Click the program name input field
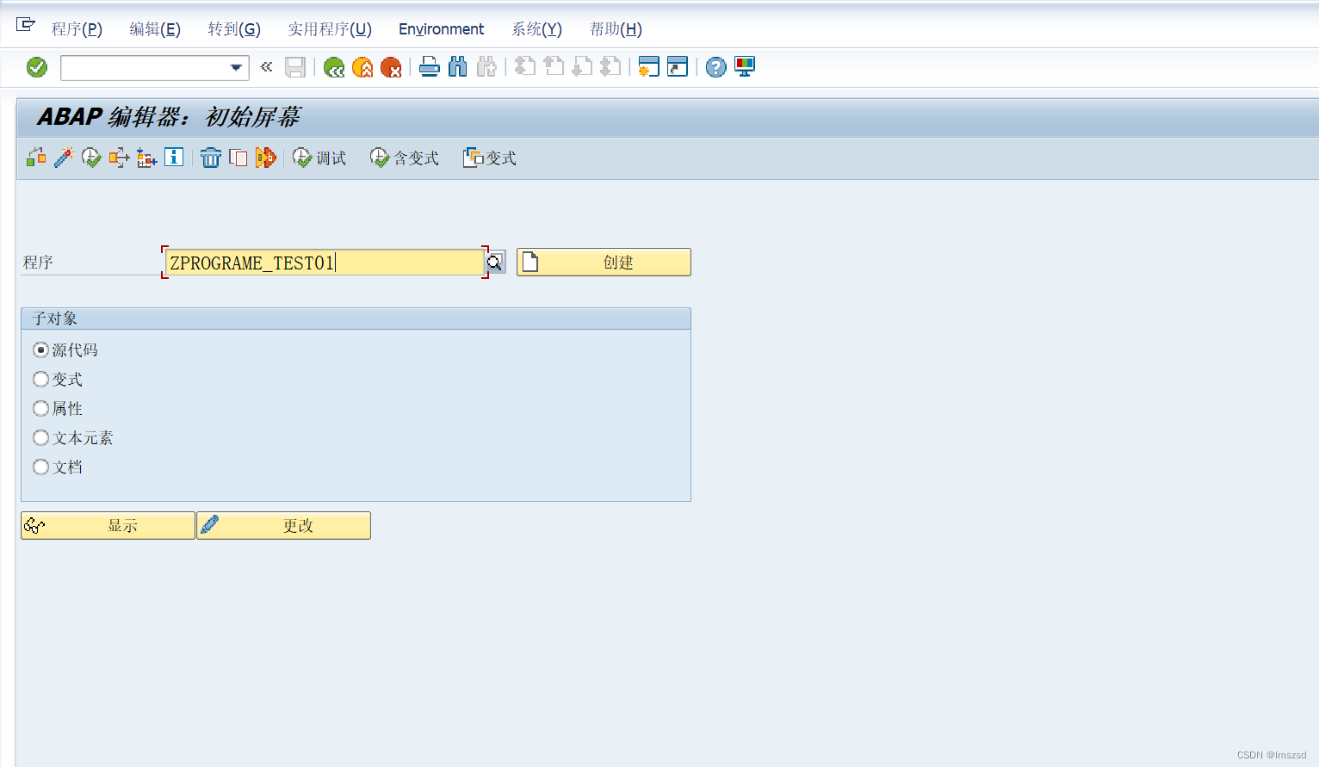 (325, 263)
